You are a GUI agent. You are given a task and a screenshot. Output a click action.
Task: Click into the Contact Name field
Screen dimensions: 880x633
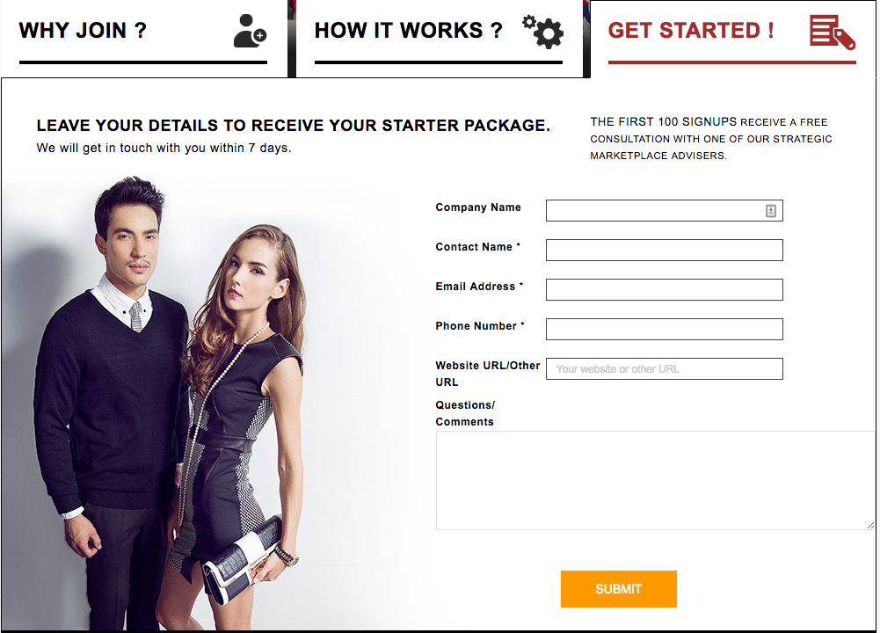point(664,250)
